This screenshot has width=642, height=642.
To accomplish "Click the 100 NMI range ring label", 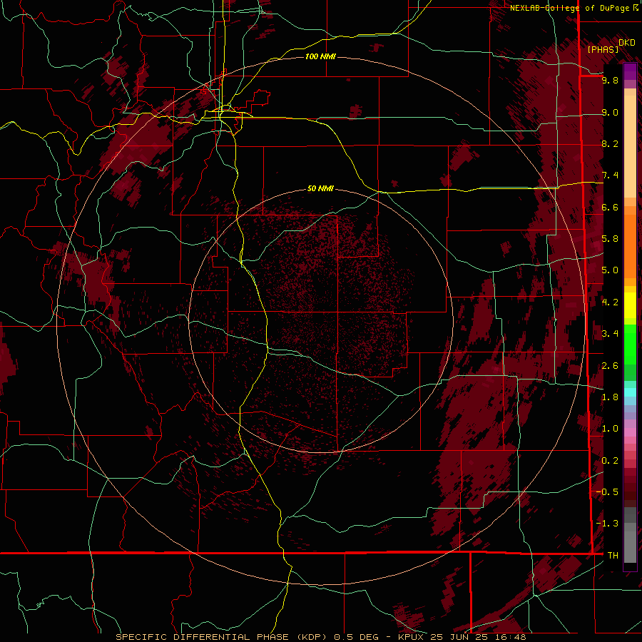I will point(320,56).
